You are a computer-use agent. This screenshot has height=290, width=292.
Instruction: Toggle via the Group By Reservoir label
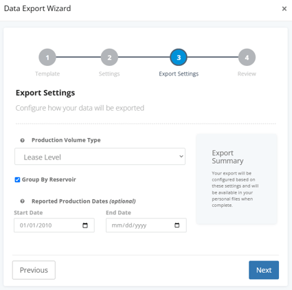click(49, 179)
